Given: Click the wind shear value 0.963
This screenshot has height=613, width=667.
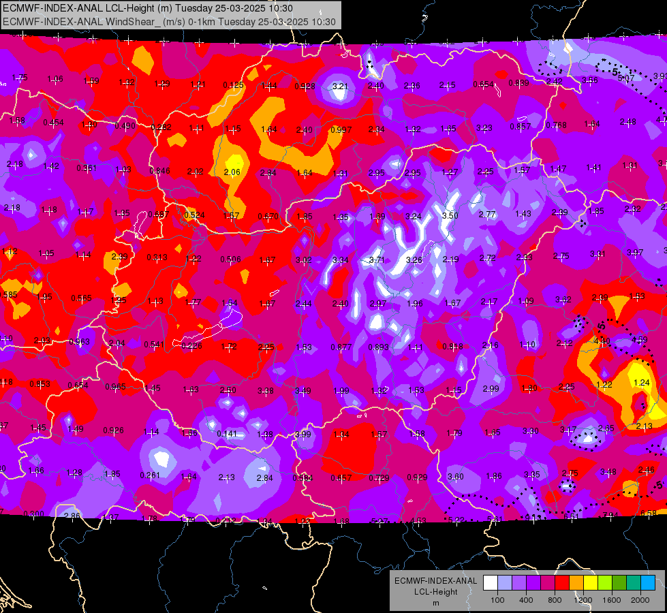Looking at the screenshot, I should [79, 342].
